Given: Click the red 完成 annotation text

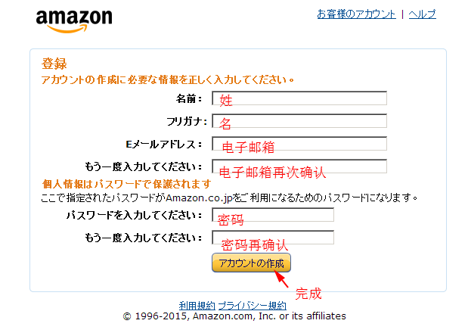Looking at the screenshot, I should 308,293.
